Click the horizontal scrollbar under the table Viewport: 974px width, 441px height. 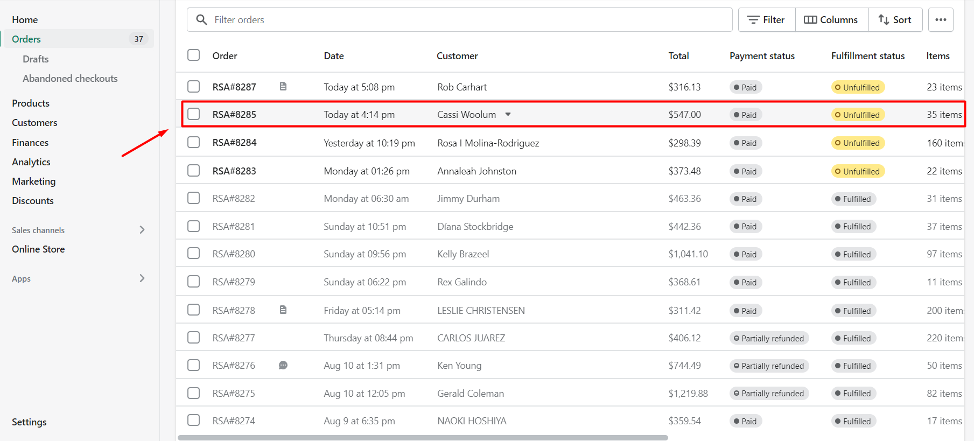coord(423,438)
